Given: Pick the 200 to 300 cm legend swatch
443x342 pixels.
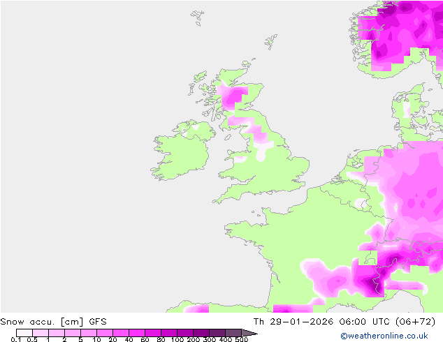Looking at the screenshot, I should pyautogui.click(x=201, y=333).
